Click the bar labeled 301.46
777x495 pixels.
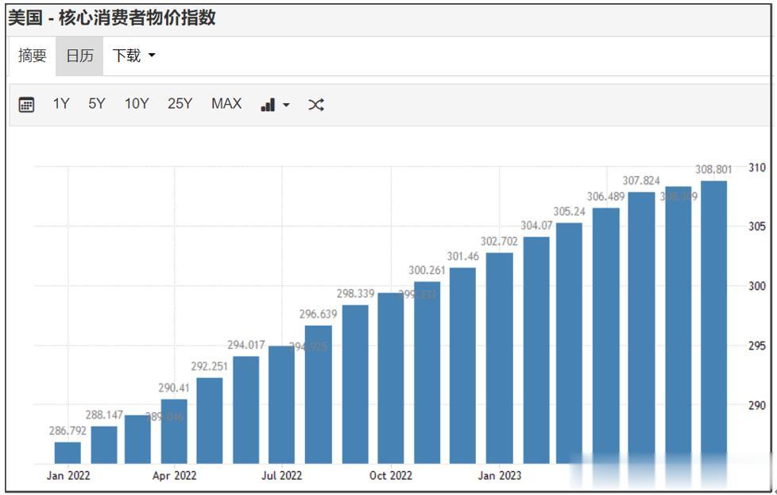tap(462, 365)
